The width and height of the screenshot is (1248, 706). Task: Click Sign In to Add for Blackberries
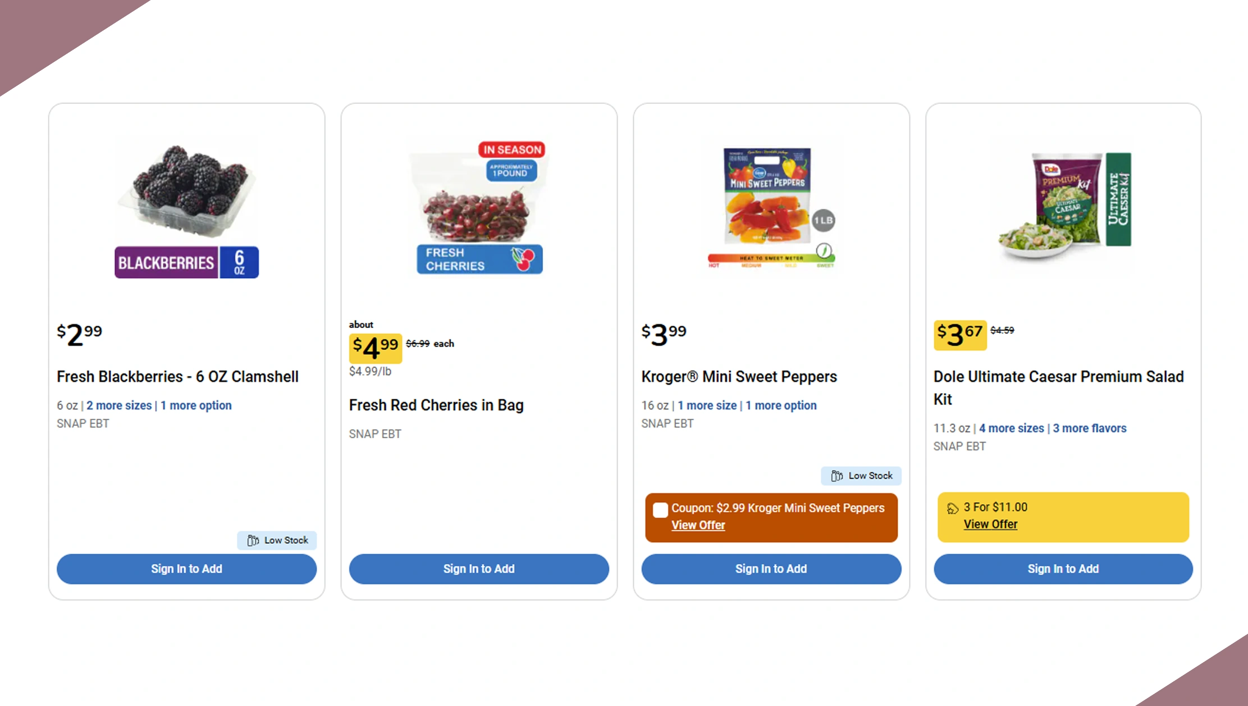(x=186, y=569)
